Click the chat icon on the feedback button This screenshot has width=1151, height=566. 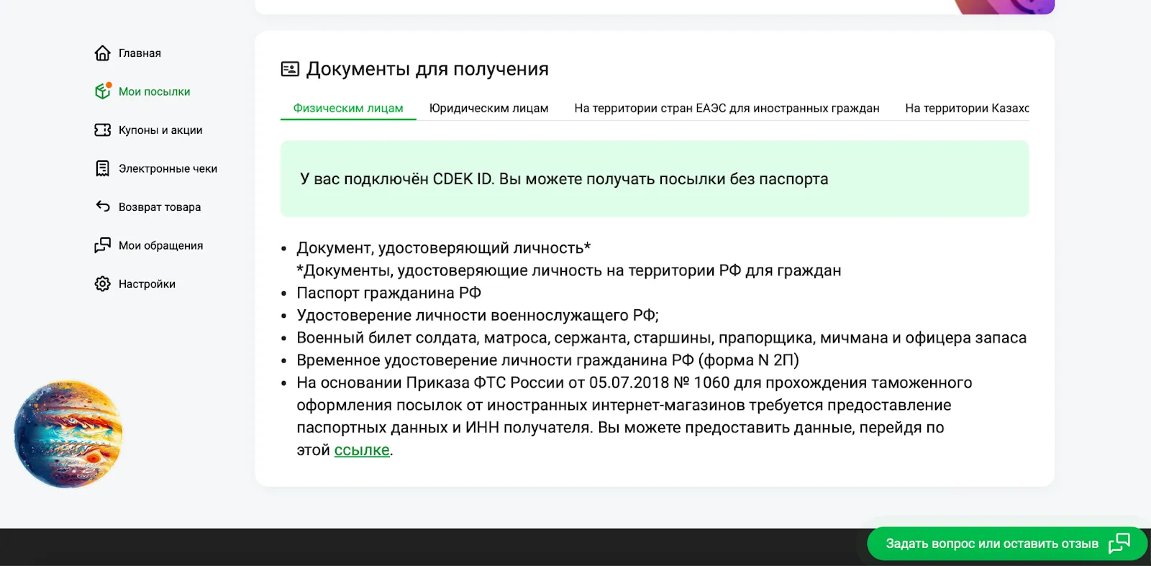(1119, 543)
